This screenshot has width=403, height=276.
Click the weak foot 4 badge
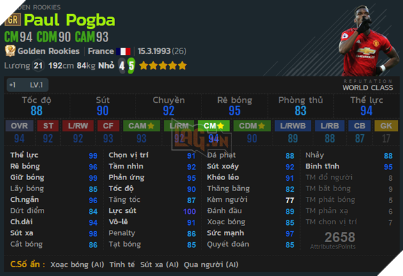click(x=121, y=65)
